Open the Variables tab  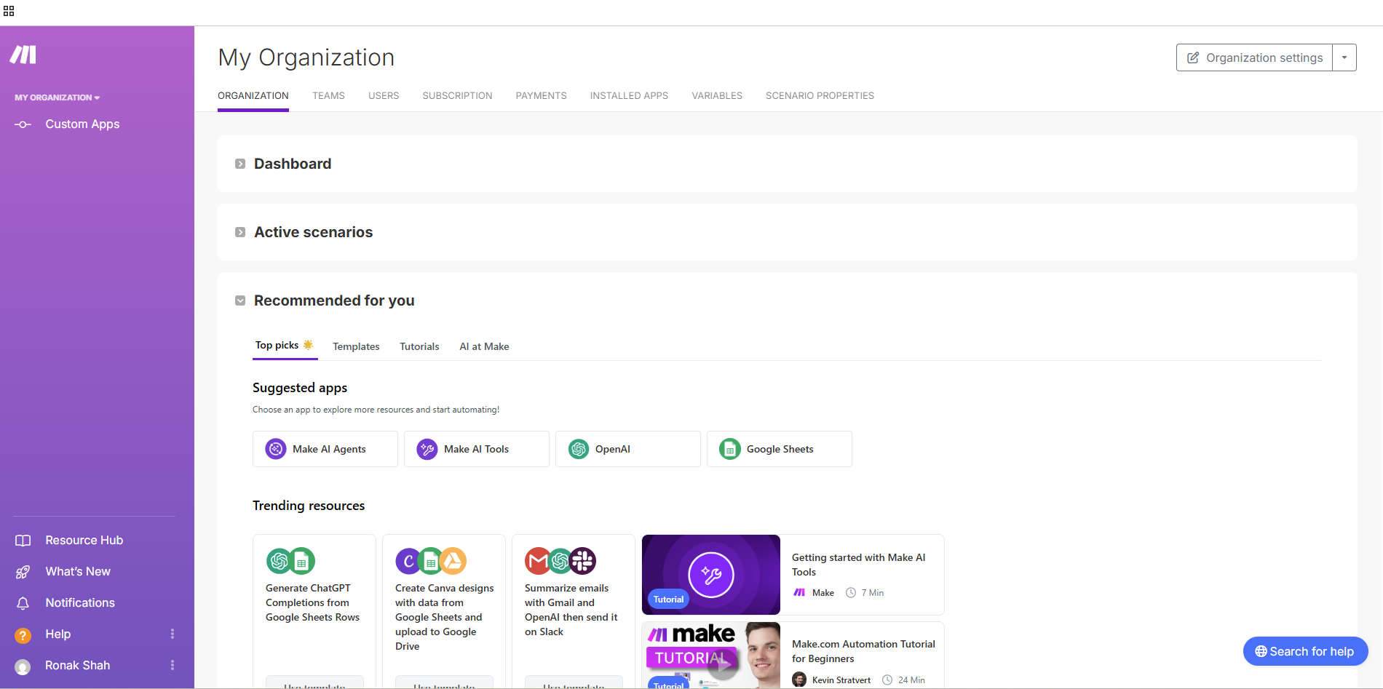click(x=717, y=96)
